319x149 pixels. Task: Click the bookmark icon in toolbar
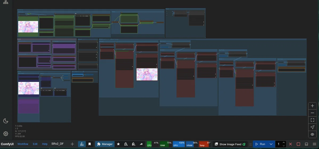point(90,144)
